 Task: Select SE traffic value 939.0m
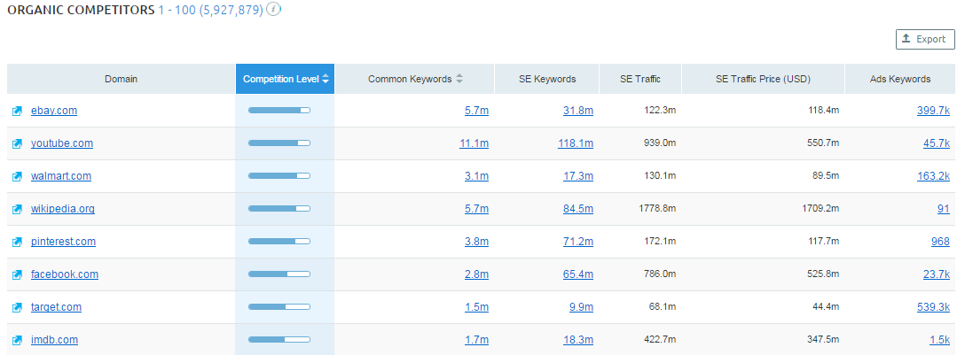(x=660, y=143)
